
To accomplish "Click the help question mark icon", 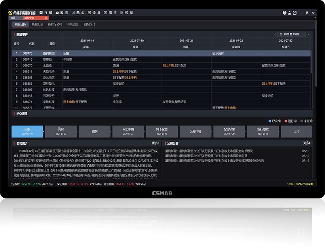I will click(284, 13).
